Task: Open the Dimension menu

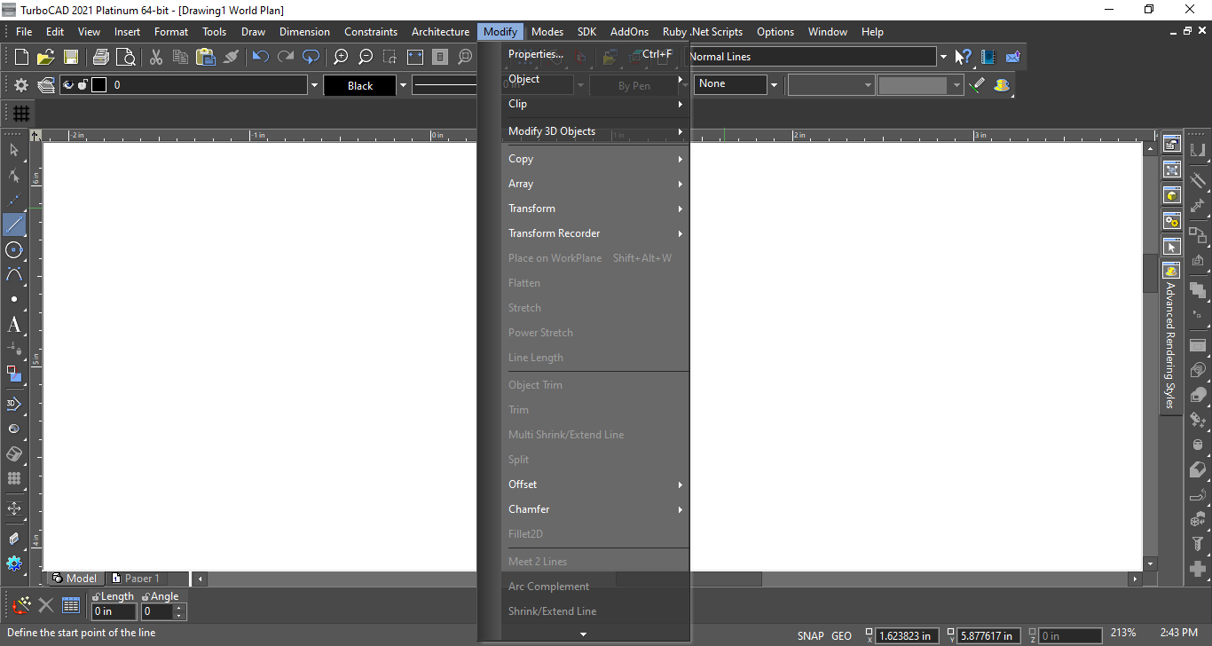Action: tap(304, 32)
